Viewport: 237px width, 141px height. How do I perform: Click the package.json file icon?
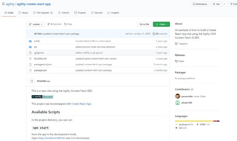[30, 70]
